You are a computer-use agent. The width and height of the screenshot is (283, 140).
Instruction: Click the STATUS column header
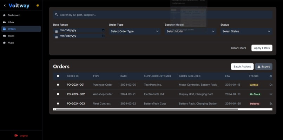pos(254,76)
